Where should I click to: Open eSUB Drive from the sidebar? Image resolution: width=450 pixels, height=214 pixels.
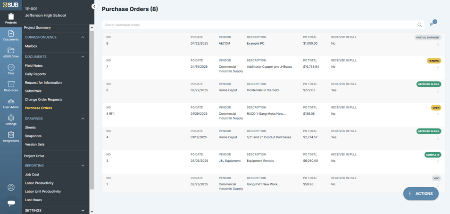[x=11, y=52]
